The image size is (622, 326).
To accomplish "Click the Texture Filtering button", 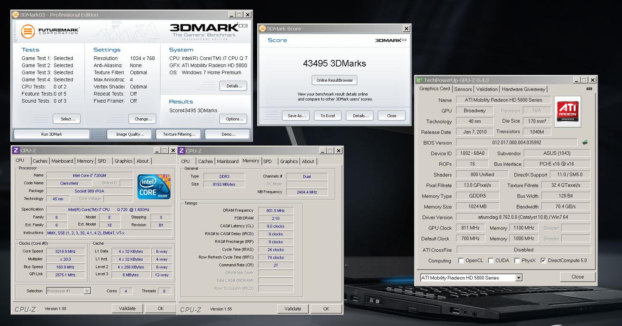I will [x=179, y=134].
